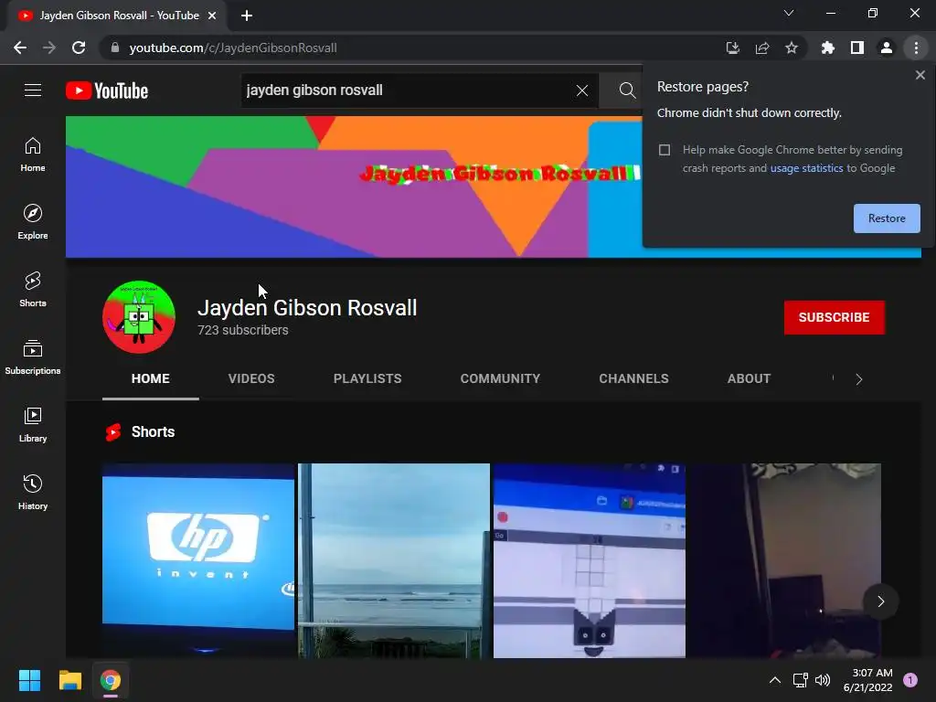Close the Jayden Gibson Rosvall tab

click(212, 16)
